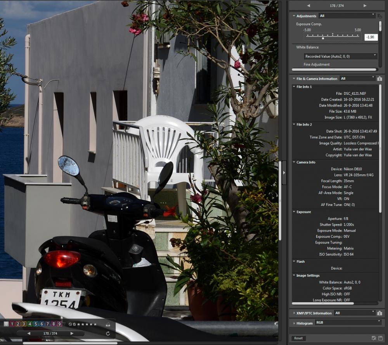This screenshot has width=388, height=345.
Task: Apply color label 0 to the image
Action: (x=6, y=324)
